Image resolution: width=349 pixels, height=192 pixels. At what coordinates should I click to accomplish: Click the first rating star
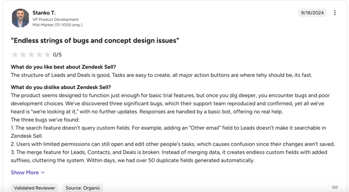pos(14,55)
